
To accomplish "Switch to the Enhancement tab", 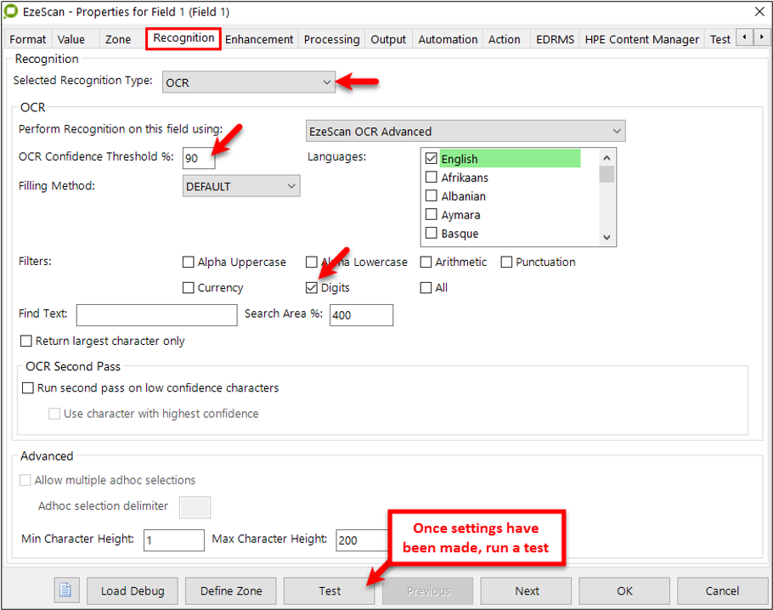I will coord(259,39).
